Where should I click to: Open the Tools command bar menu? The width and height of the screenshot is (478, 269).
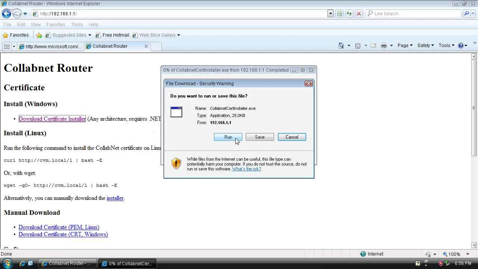[x=446, y=46]
